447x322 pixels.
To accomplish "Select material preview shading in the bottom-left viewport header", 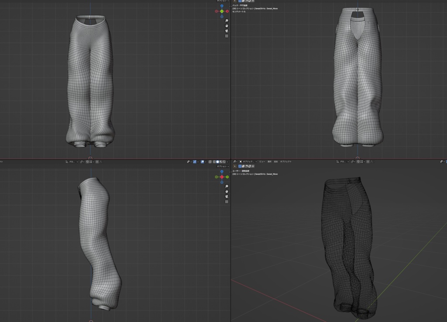I will (221, 162).
